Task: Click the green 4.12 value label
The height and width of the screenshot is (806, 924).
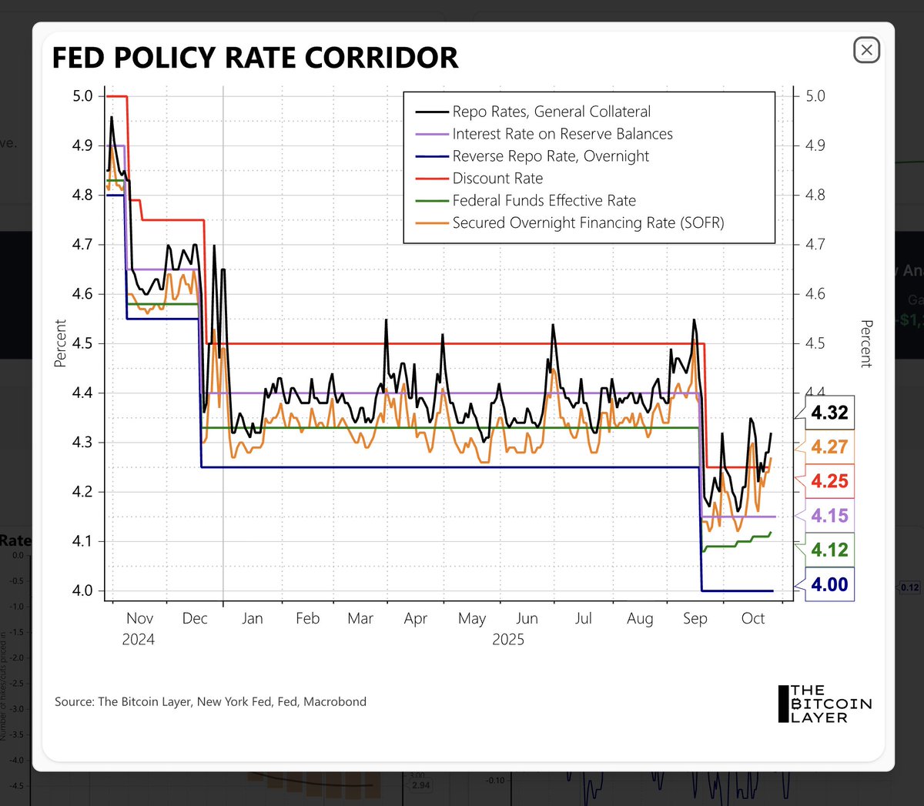Action: (829, 550)
